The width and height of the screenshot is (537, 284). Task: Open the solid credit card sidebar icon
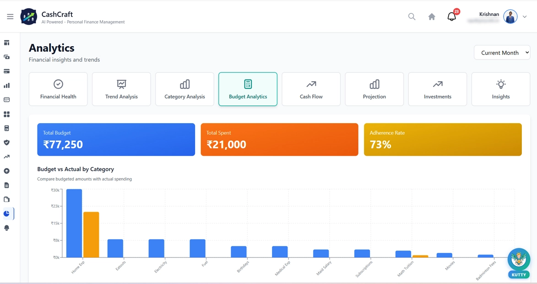coord(6,71)
